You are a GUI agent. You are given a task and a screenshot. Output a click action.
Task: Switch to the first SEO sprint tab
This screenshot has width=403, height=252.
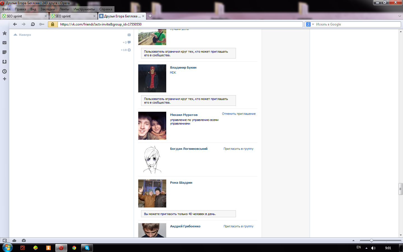pyautogui.click(x=24, y=16)
